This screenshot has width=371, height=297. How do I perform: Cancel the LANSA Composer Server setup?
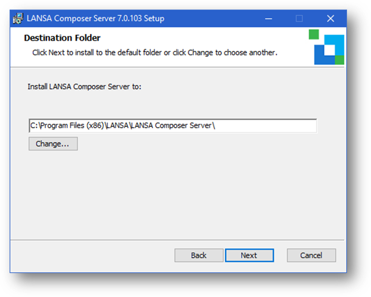(311, 255)
